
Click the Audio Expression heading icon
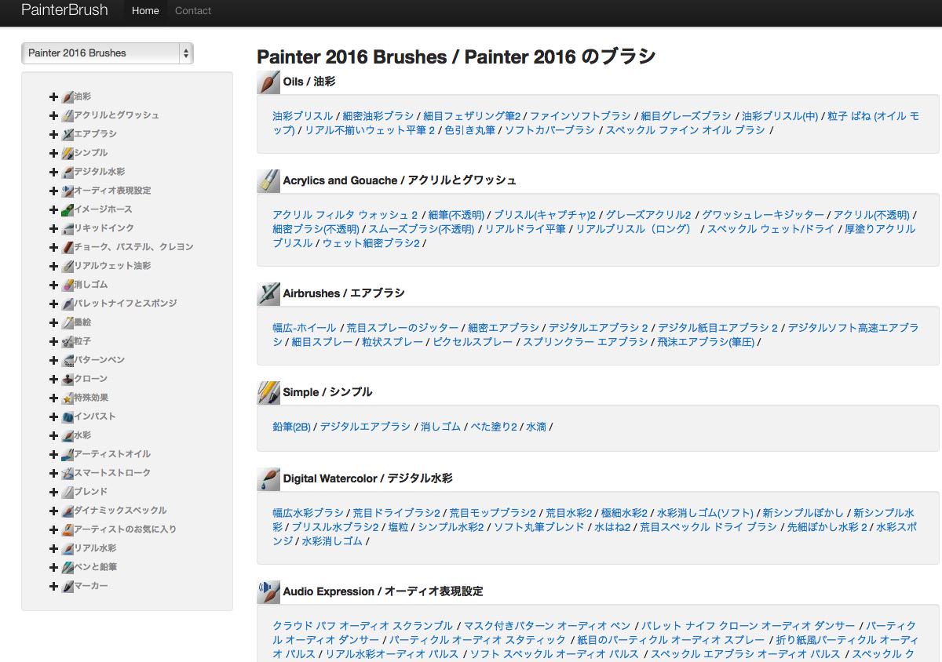coord(268,592)
